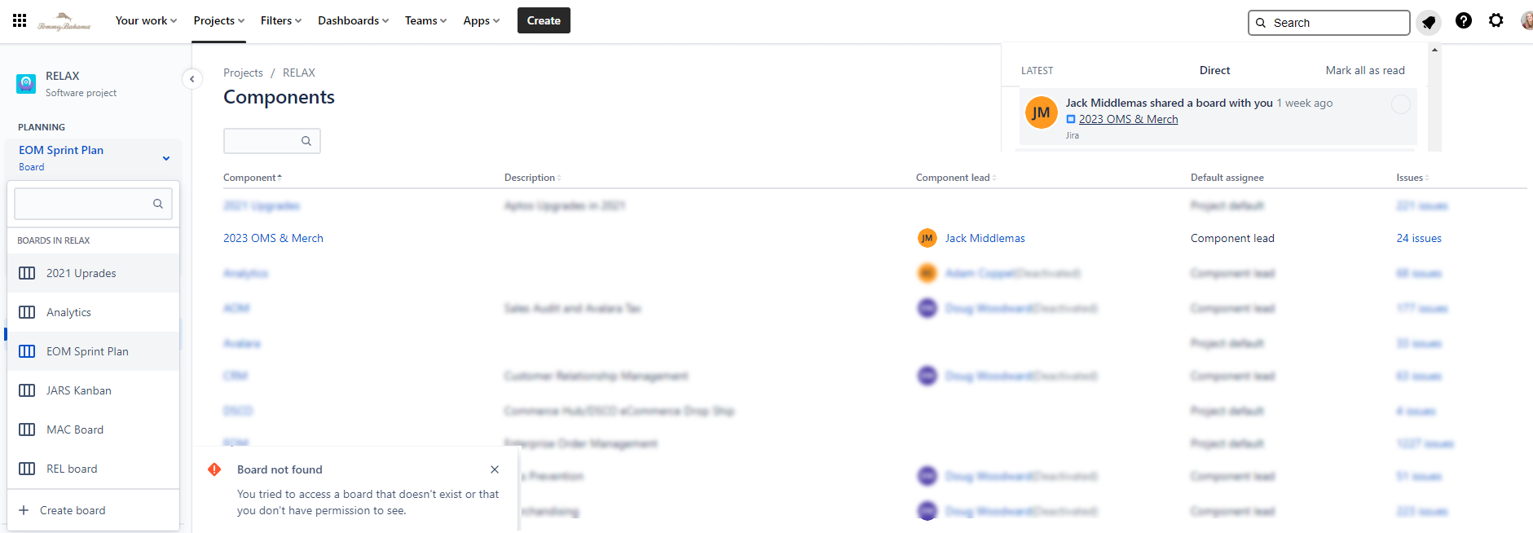Click the JM avatar in the component row
The width and height of the screenshot is (1533, 533).
(927, 238)
